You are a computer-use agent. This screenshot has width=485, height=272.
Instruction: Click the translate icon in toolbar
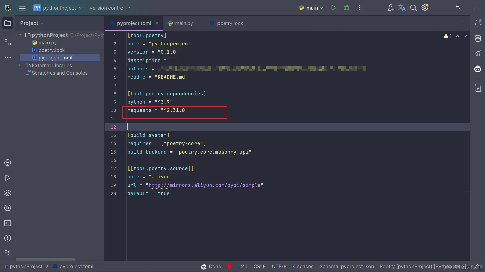(x=402, y=8)
